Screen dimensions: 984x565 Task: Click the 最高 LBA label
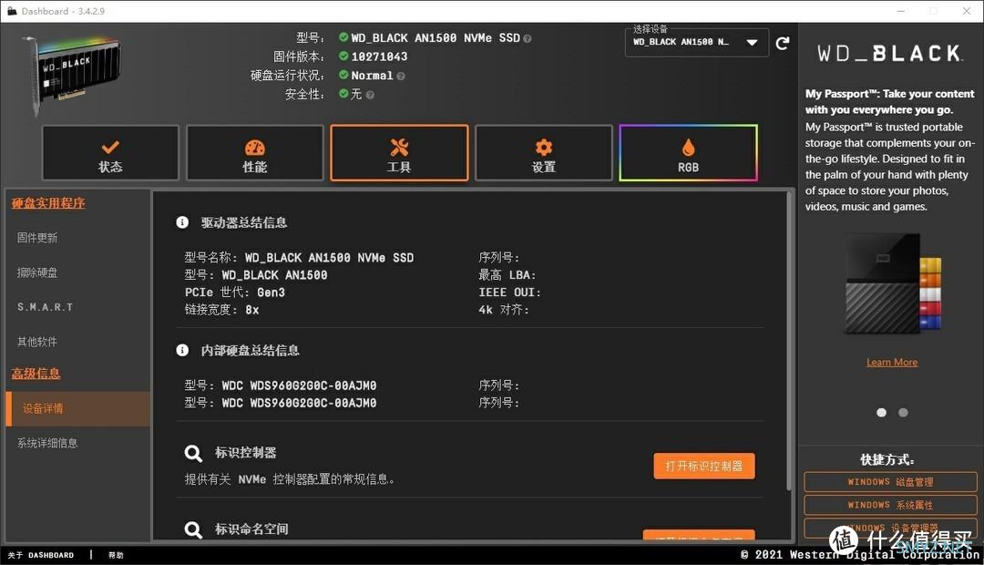507,275
